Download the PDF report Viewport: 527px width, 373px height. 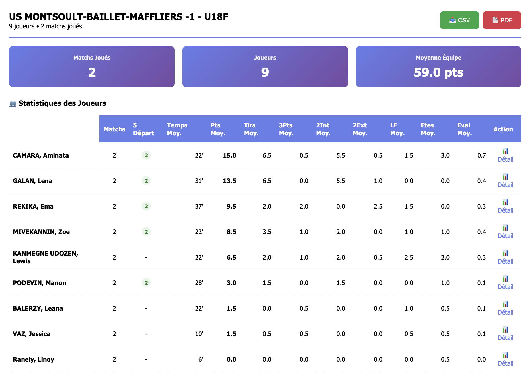502,20
